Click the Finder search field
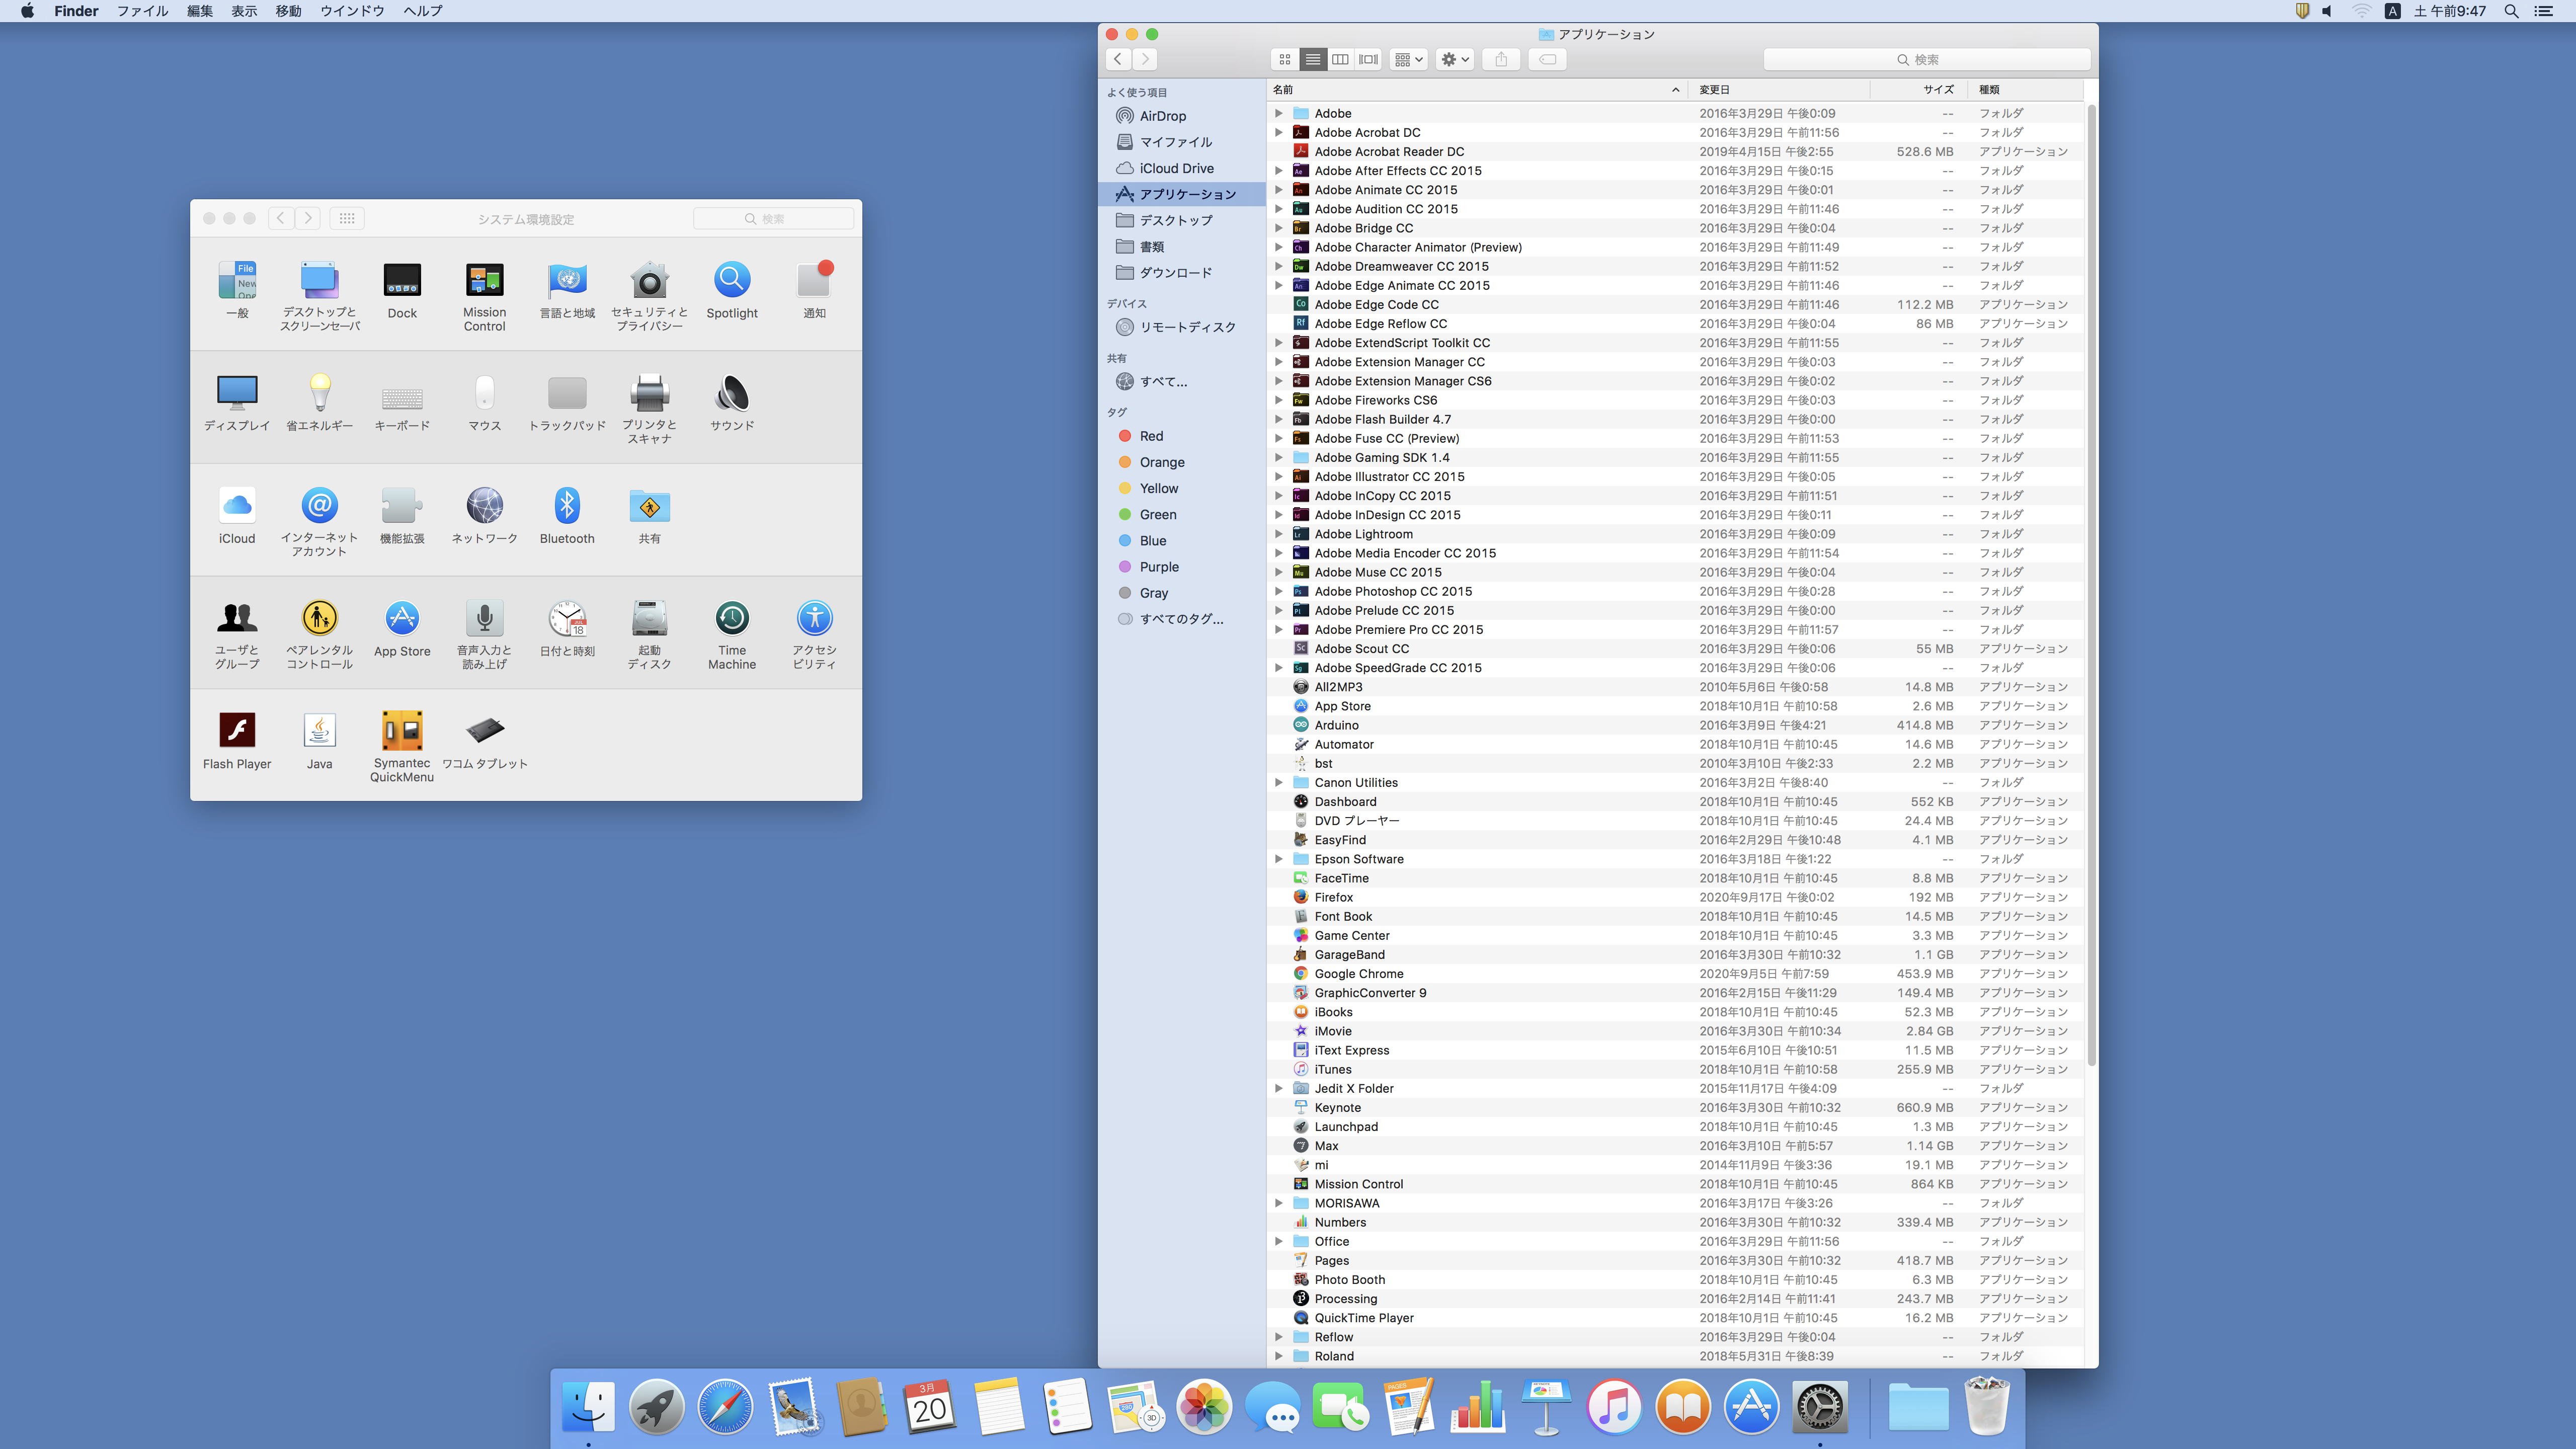 (x=1926, y=60)
